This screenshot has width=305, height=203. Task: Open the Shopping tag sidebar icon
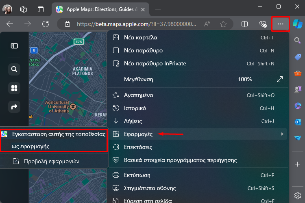coord(298,57)
